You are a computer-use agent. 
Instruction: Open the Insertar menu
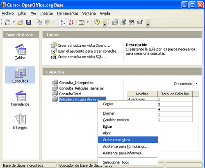[47, 14]
